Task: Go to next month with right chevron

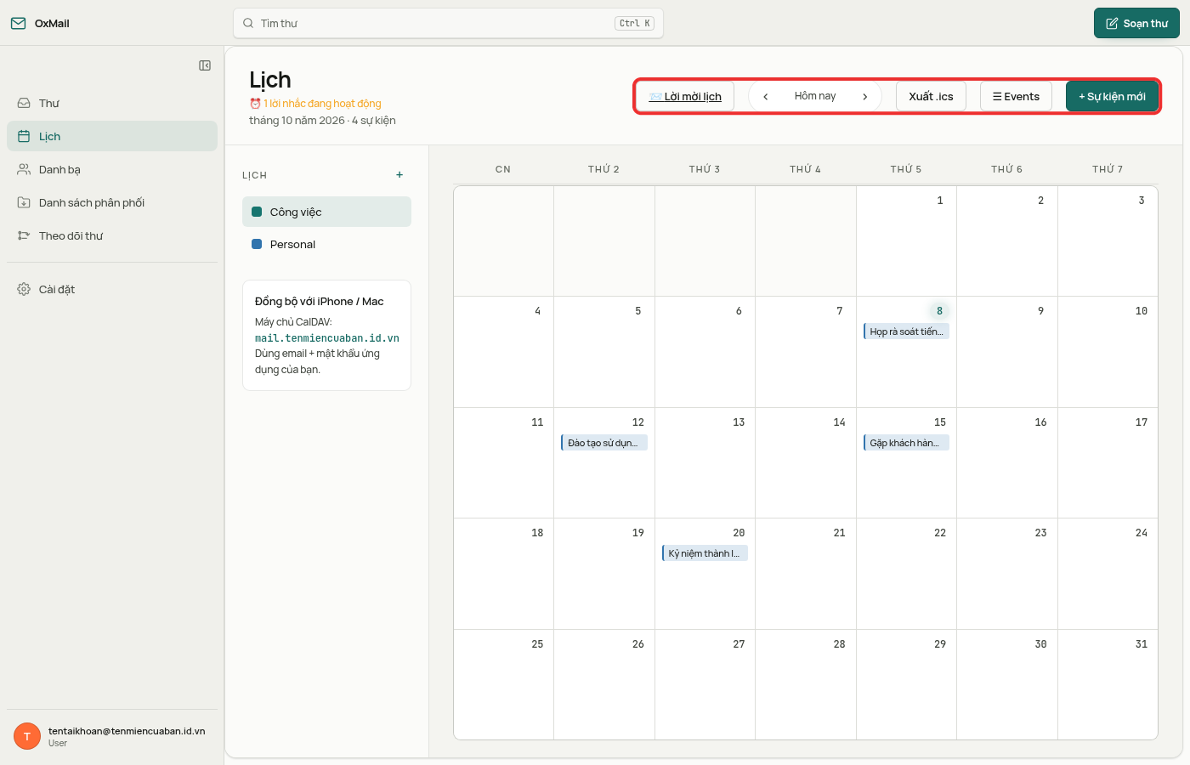Action: pyautogui.click(x=865, y=96)
